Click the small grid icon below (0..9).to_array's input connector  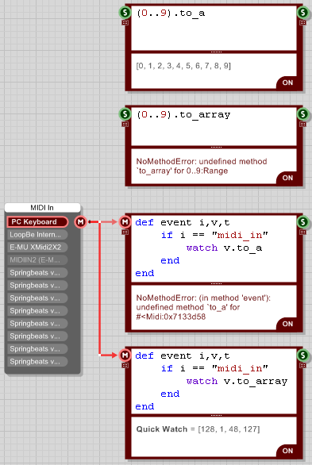(x=125, y=125)
